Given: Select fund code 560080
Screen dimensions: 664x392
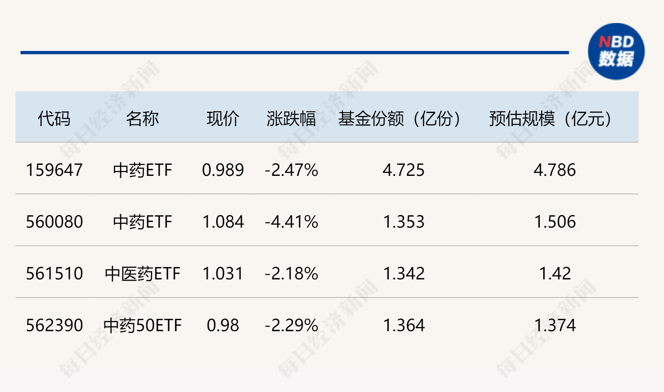Looking at the screenshot, I should (55, 222).
